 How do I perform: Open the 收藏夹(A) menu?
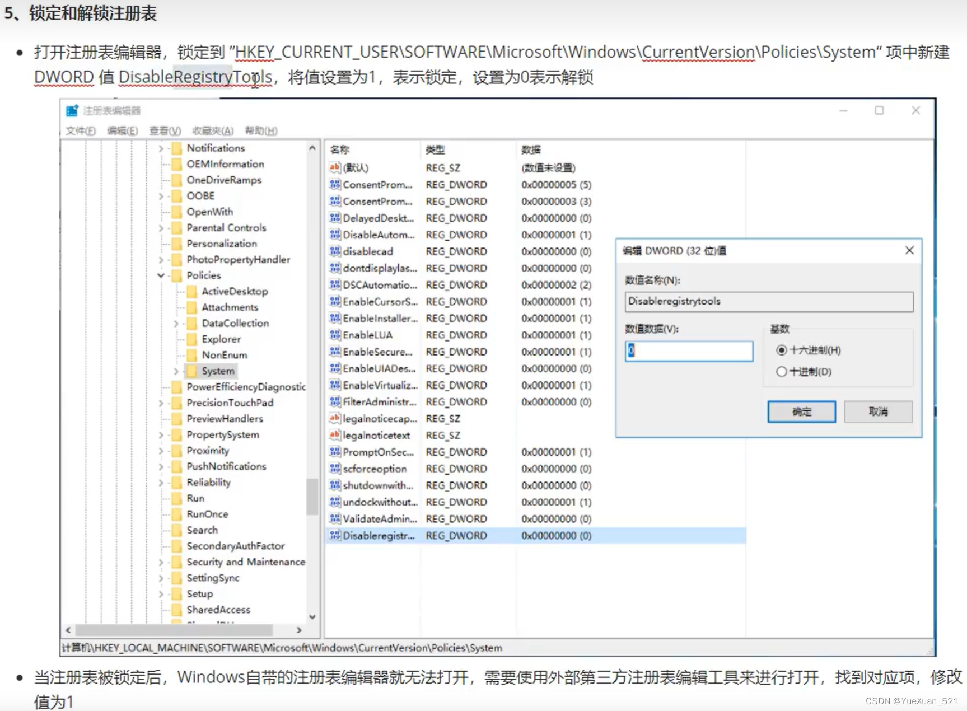(213, 131)
